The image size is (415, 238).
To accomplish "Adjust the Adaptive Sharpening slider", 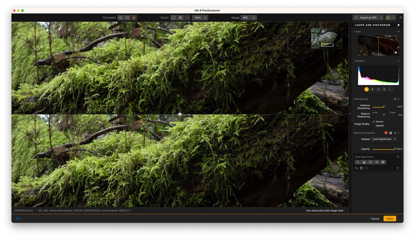I will 384,107.
